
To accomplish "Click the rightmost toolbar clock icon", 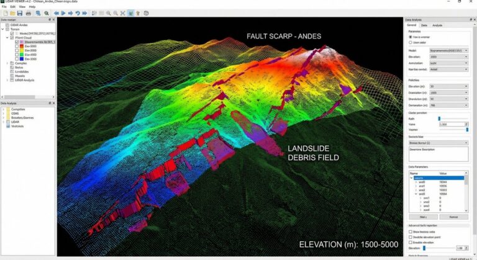I will click(x=147, y=14).
